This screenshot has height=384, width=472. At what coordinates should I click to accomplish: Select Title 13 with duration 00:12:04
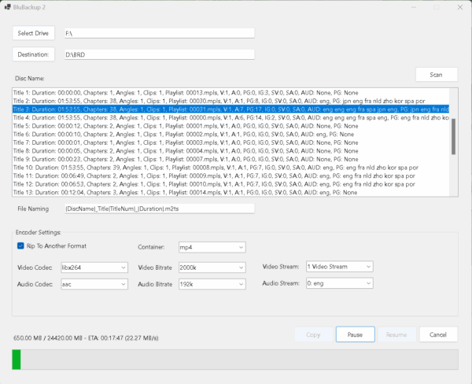pos(230,193)
